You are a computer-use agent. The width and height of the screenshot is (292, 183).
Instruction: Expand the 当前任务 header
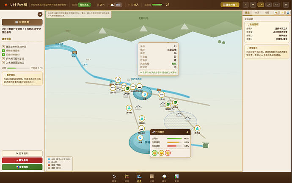[22, 22]
